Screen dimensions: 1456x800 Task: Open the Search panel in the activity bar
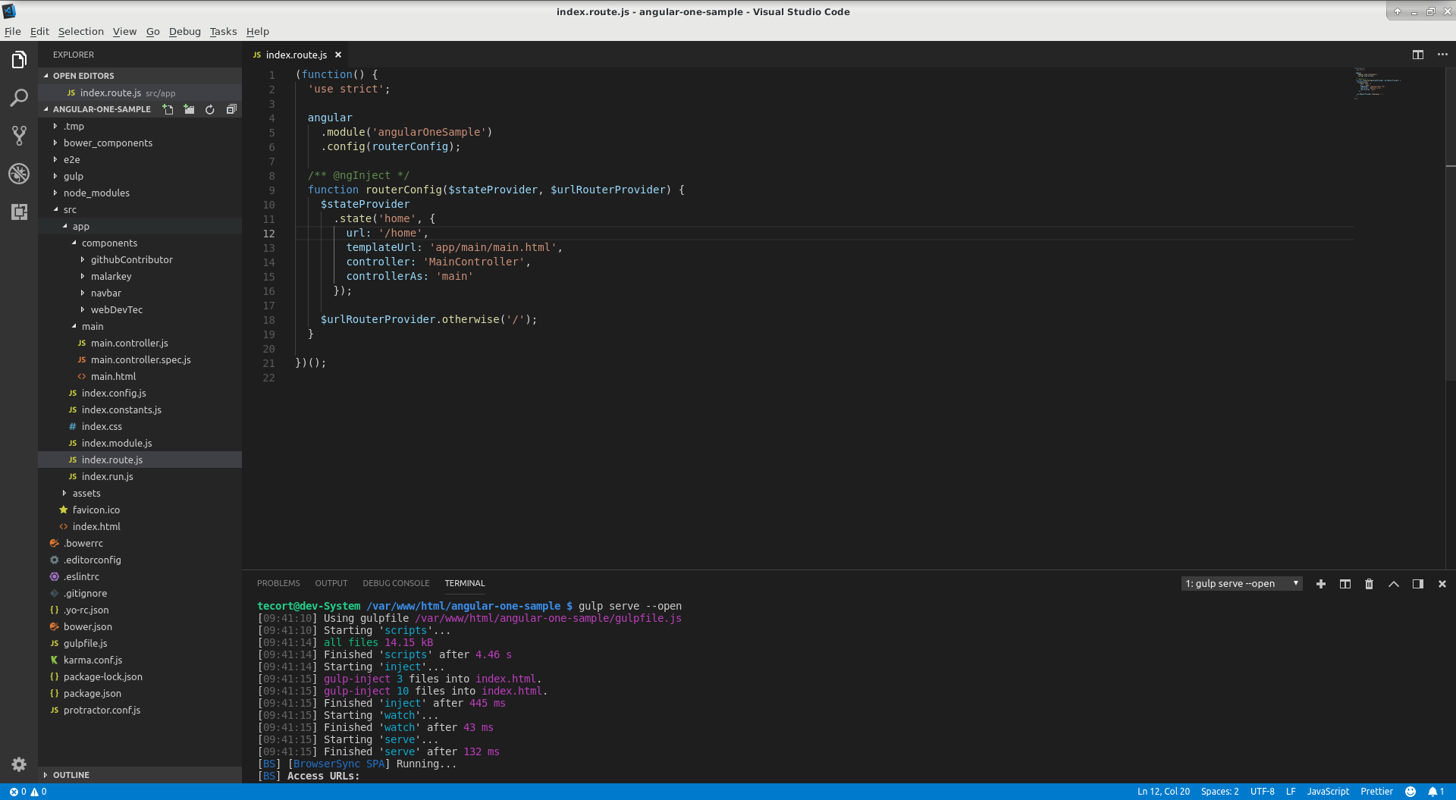pos(19,98)
